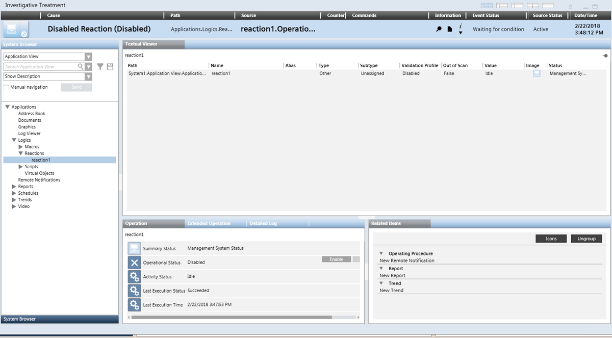Collapse the Operating Procedure group
The image size is (612, 338).
click(381, 253)
